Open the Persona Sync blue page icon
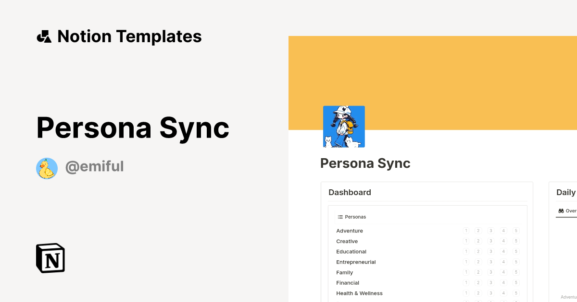Viewport: 577px width, 302px height. click(344, 126)
